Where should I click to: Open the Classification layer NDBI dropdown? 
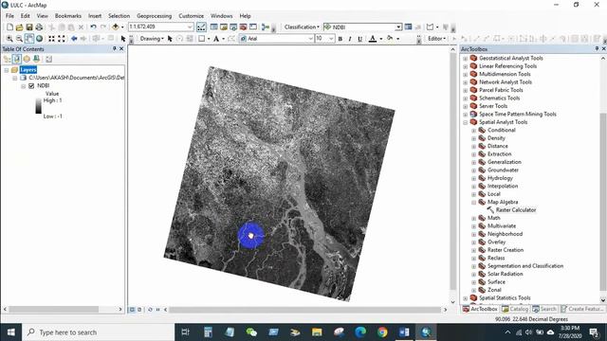[398, 27]
